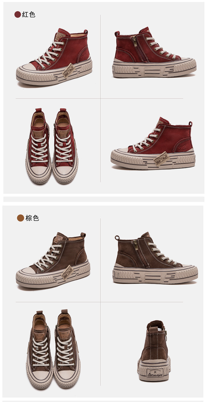The width and height of the screenshot is (207, 402).
Task: Open the brown shoe left side view
Action: [53, 261]
